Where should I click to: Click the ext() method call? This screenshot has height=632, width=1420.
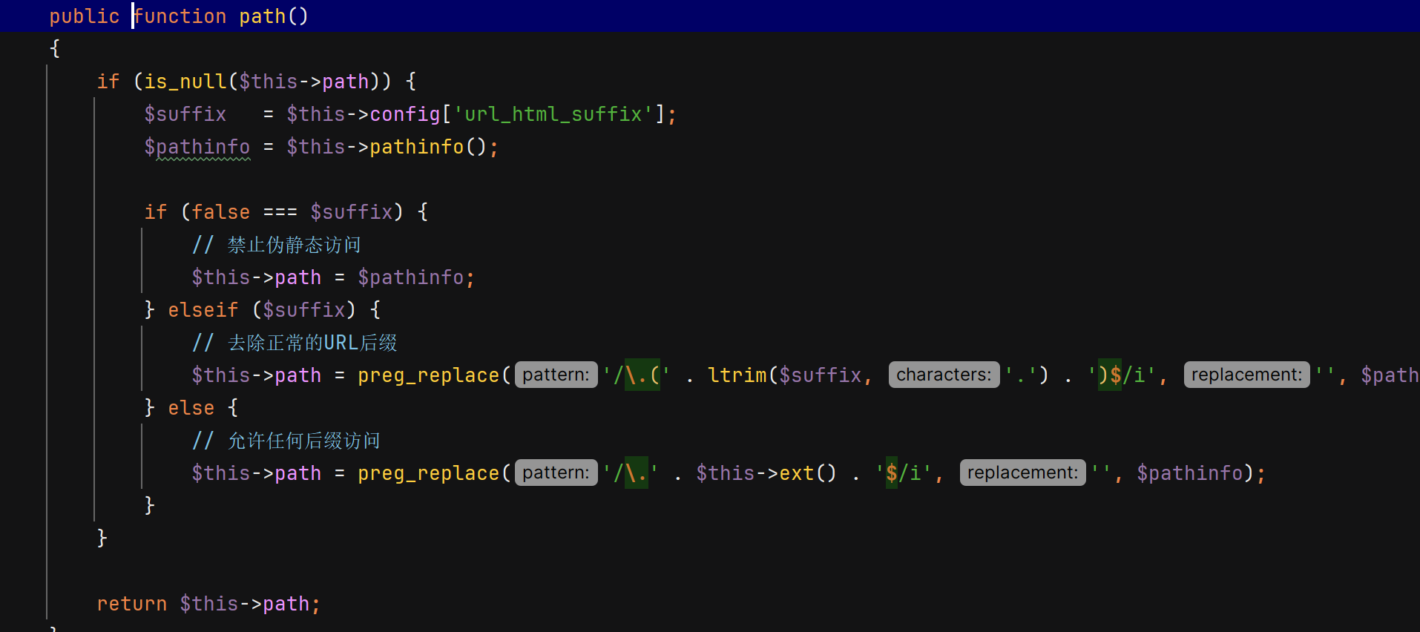(798, 473)
